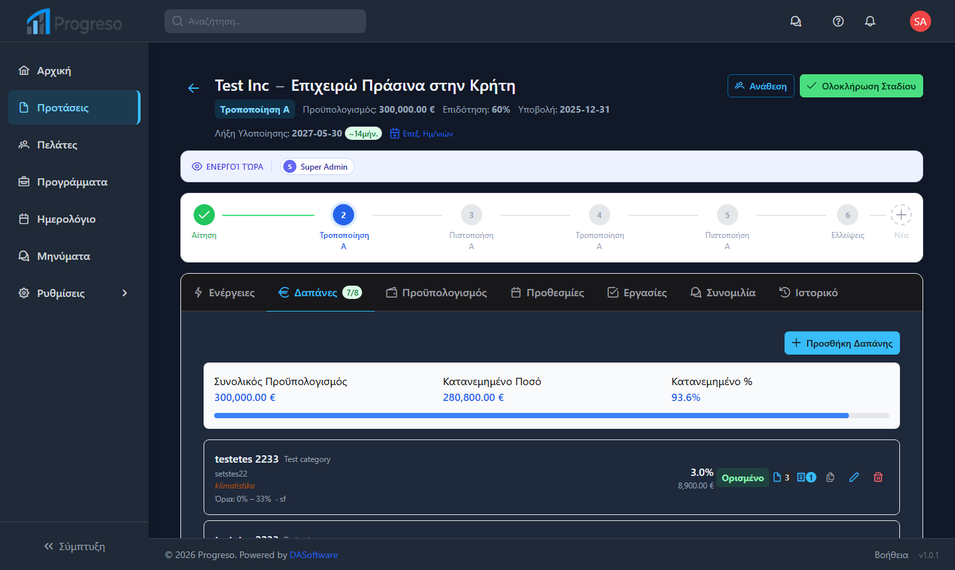The width and height of the screenshot is (955, 570).
Task: Delete the testetes 2233 expense
Action: [878, 477]
